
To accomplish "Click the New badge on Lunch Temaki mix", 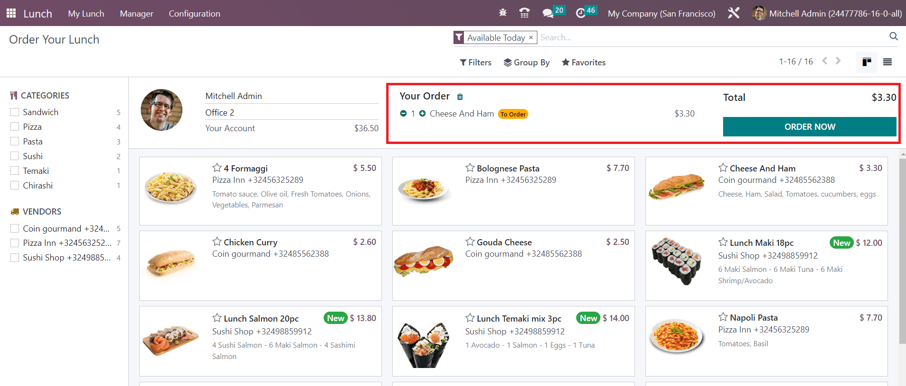I will coord(589,318).
